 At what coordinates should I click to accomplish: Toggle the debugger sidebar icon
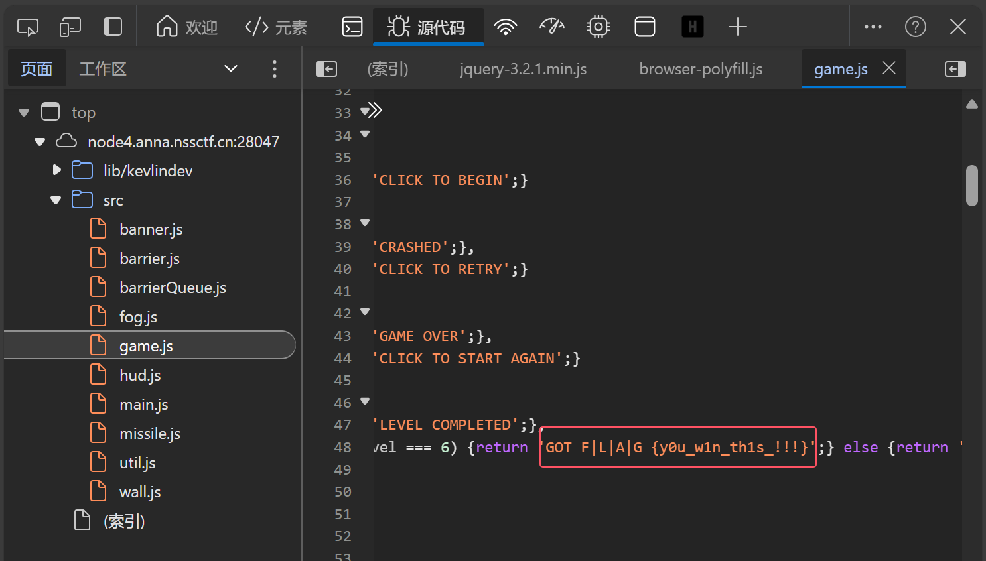[955, 69]
